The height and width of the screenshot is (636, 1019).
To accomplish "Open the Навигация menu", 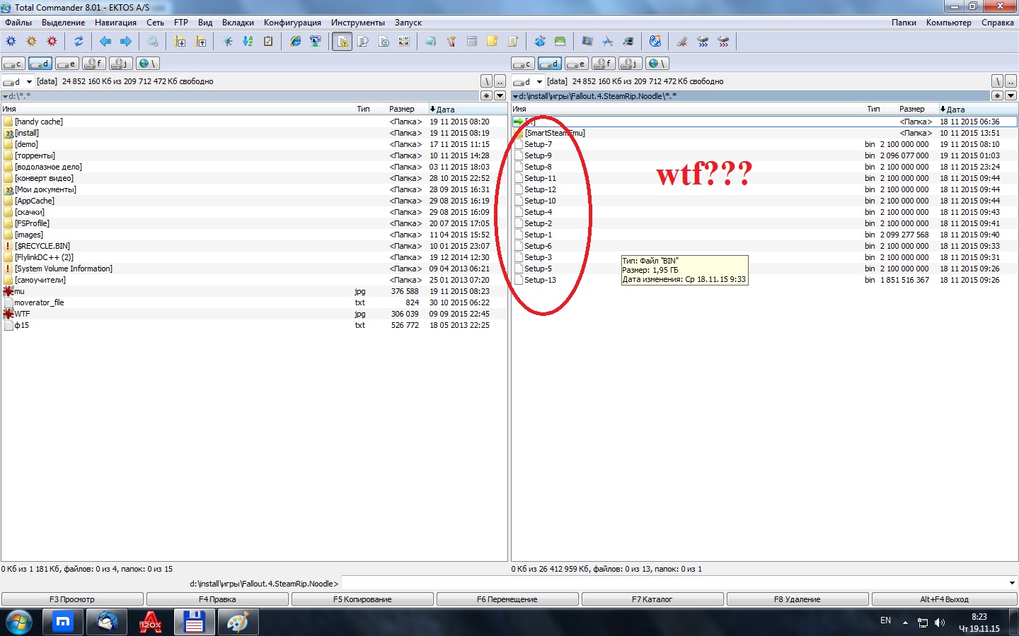I will point(115,23).
